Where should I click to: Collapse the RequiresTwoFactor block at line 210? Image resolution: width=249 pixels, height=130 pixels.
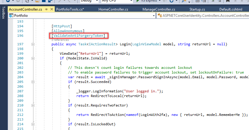pyautogui.click(x=33, y=105)
